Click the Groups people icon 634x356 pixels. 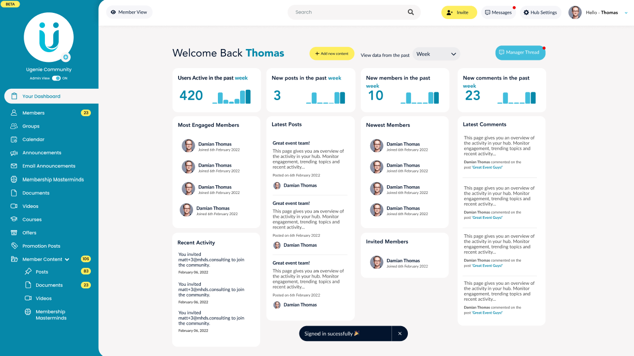coord(14,126)
